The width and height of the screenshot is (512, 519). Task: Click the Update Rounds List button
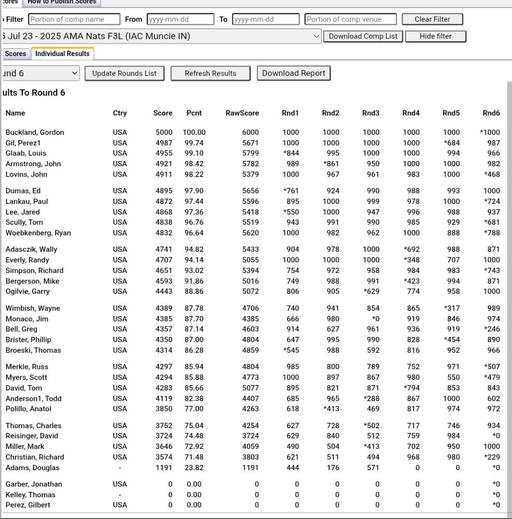[x=124, y=73]
